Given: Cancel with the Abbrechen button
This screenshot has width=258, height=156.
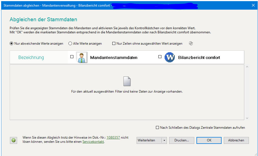Looking at the screenshot, I should point(236,140).
